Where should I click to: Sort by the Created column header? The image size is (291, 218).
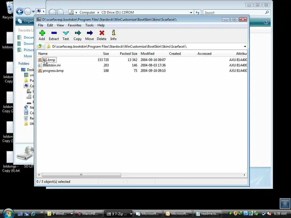(x=175, y=54)
